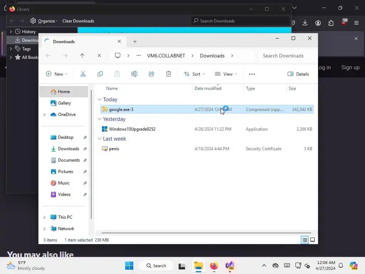Collapse the Last week group

99,139
